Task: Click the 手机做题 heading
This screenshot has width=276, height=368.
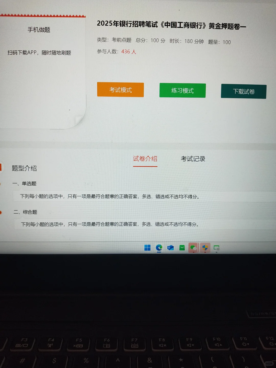Action: pos(39,30)
